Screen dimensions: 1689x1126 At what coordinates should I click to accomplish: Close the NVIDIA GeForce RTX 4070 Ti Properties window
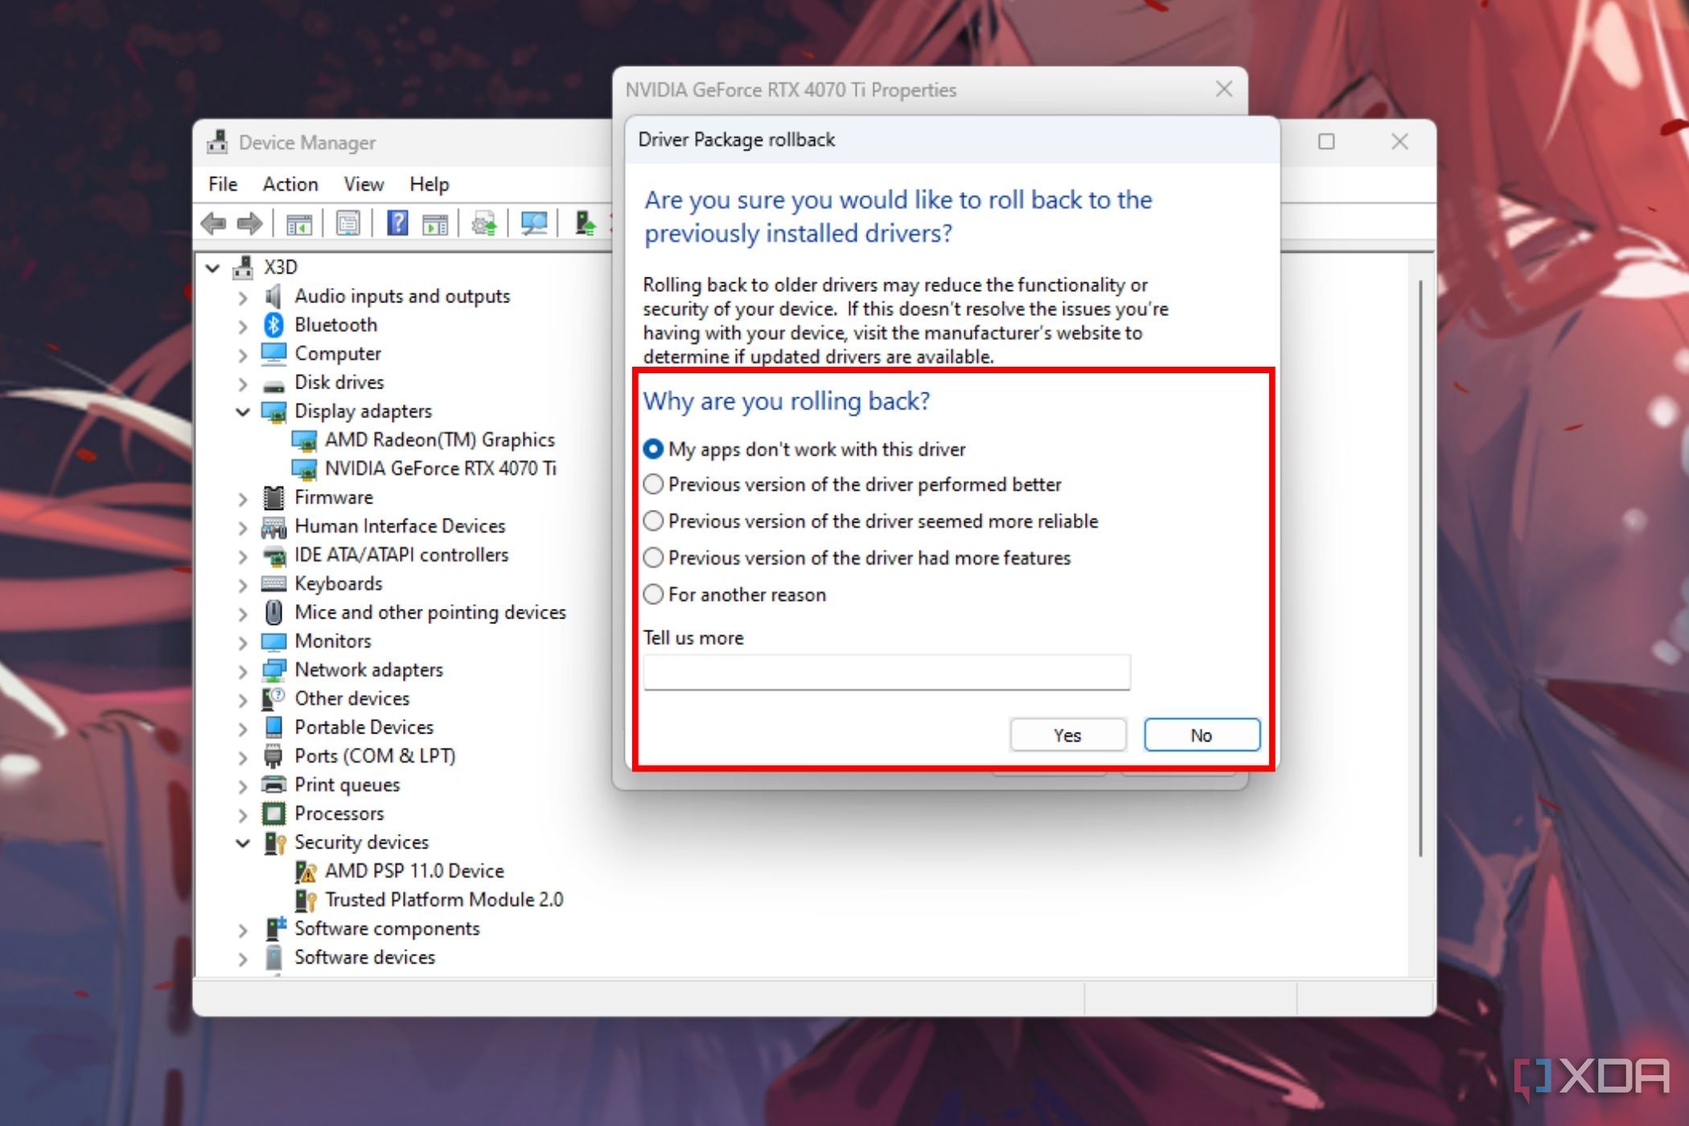click(1224, 89)
